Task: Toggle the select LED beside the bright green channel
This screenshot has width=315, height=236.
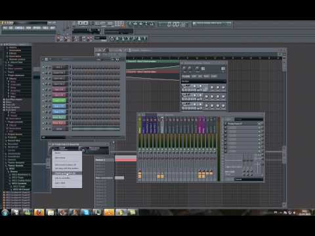Action: pos(70,101)
